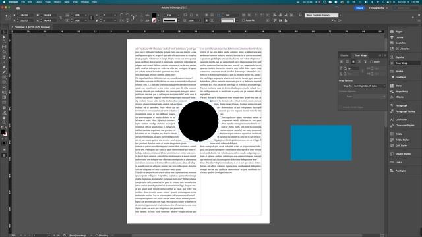Open the Layout menu
The height and width of the screenshot is (237, 422).
coord(39,2)
